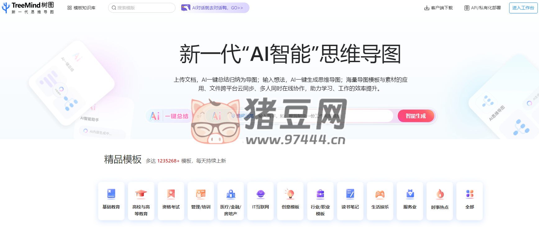Select the 管理/培训 category icon

click(x=201, y=201)
